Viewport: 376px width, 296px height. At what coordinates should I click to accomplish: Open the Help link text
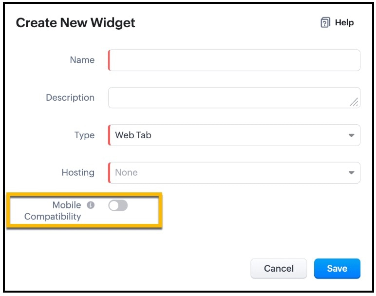click(x=344, y=22)
